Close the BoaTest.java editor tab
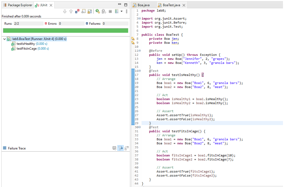The image size is (292, 187). click(x=184, y=5)
